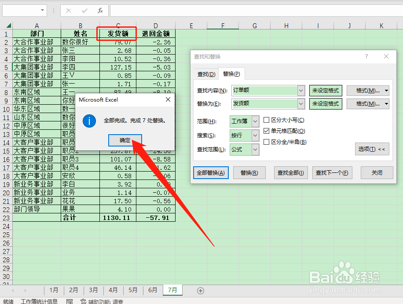Click the cancel (X) icon in formula bar
Viewport: 403px width, 304px height.
click(69, 11)
